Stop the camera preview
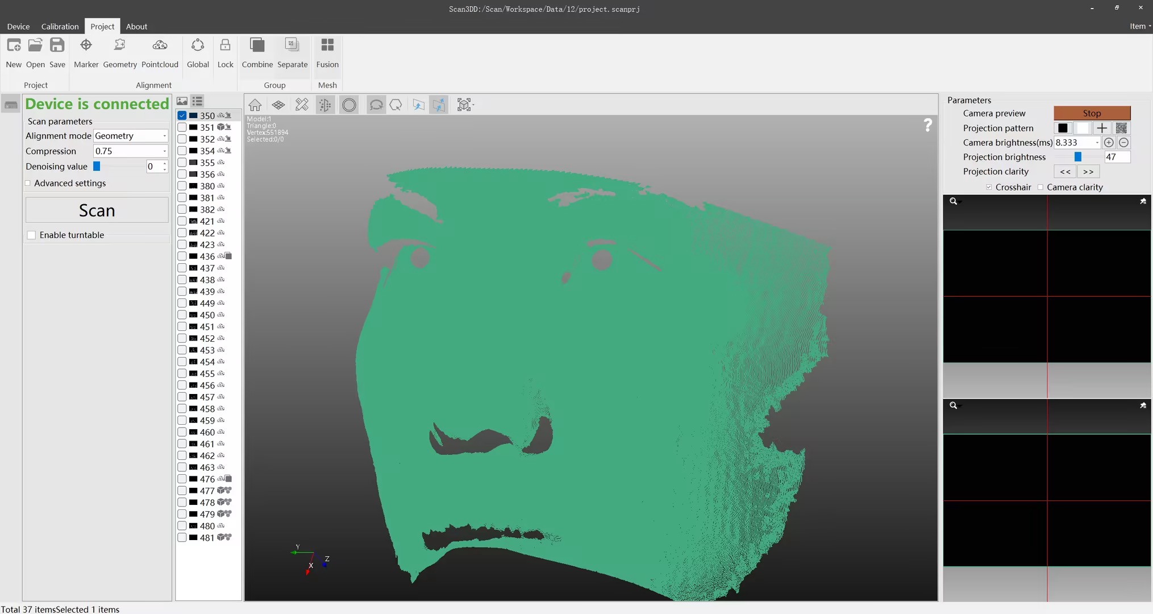This screenshot has height=614, width=1153. [1092, 113]
